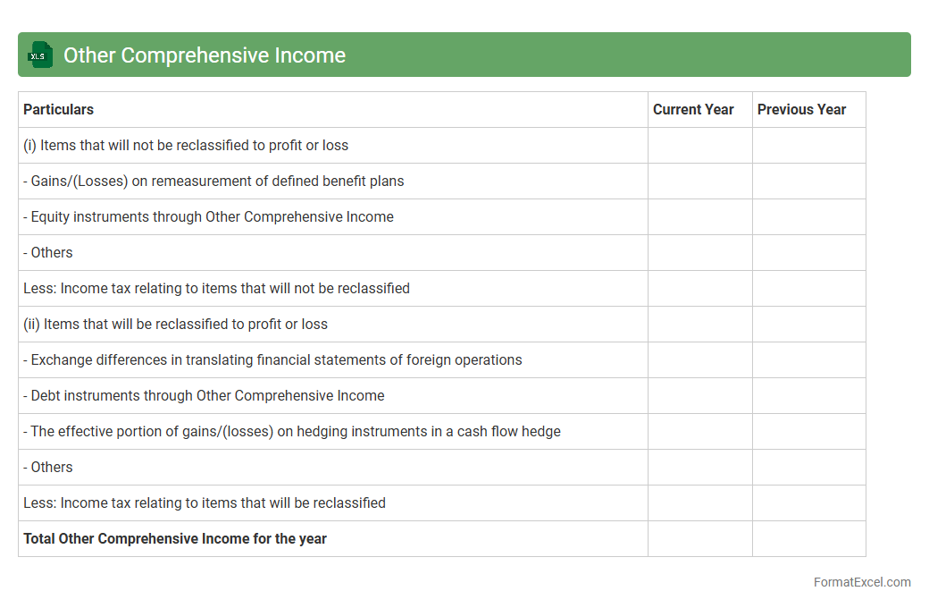This screenshot has width=929, height=608.
Task: Click Current Year cell for cash flow hedge
Action: [699, 431]
